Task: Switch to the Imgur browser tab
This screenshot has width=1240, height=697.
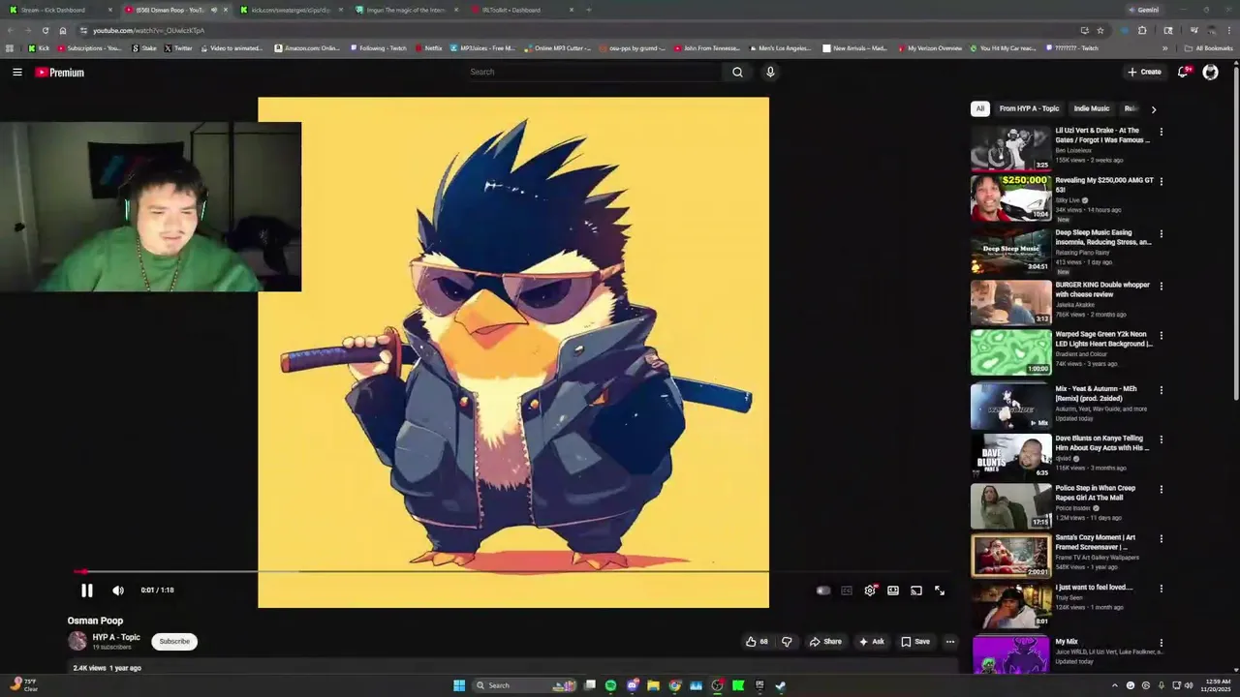Action: 405,10
